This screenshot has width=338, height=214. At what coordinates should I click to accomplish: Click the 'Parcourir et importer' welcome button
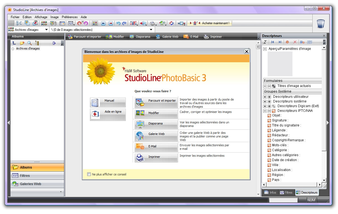tap(156, 102)
